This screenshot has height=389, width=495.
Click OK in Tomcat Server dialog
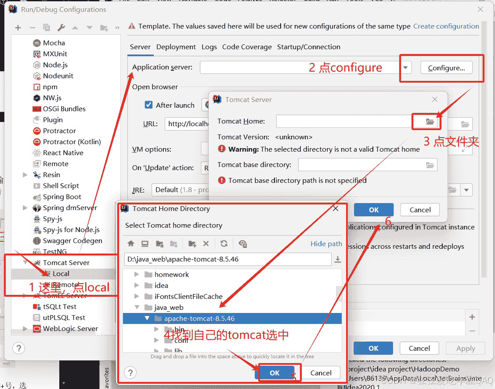374,210
